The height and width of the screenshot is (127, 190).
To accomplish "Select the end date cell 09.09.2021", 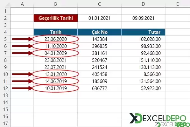I will coord(143,18).
